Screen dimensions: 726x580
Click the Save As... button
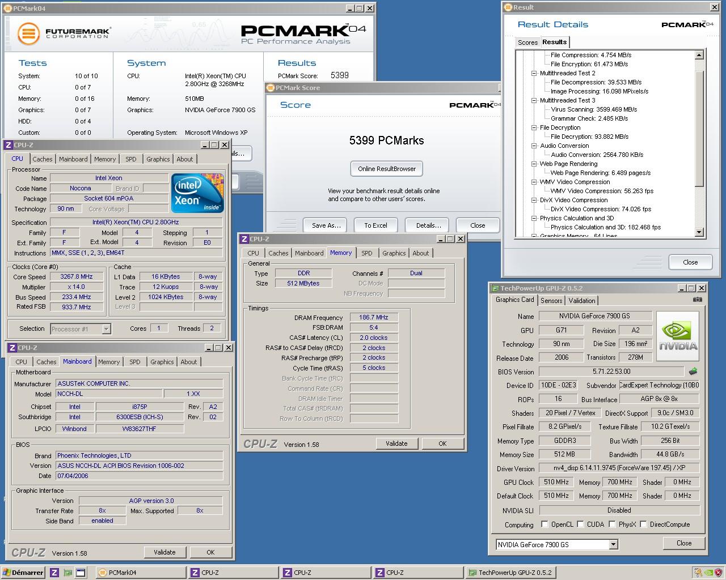pyautogui.click(x=326, y=225)
